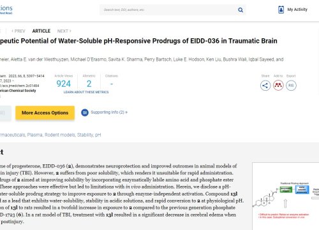The height and width of the screenshot is (230, 319).
Task: Click author Savita K. Sharma
Action: point(125,59)
